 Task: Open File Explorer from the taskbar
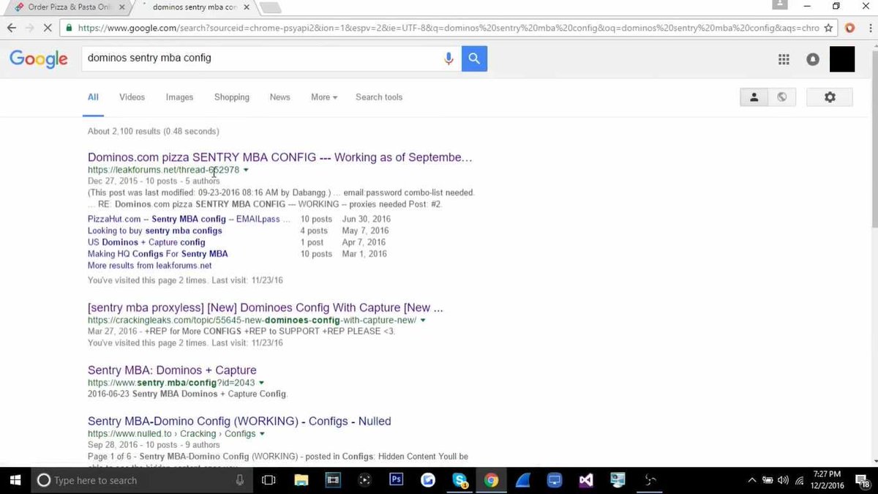point(301,480)
